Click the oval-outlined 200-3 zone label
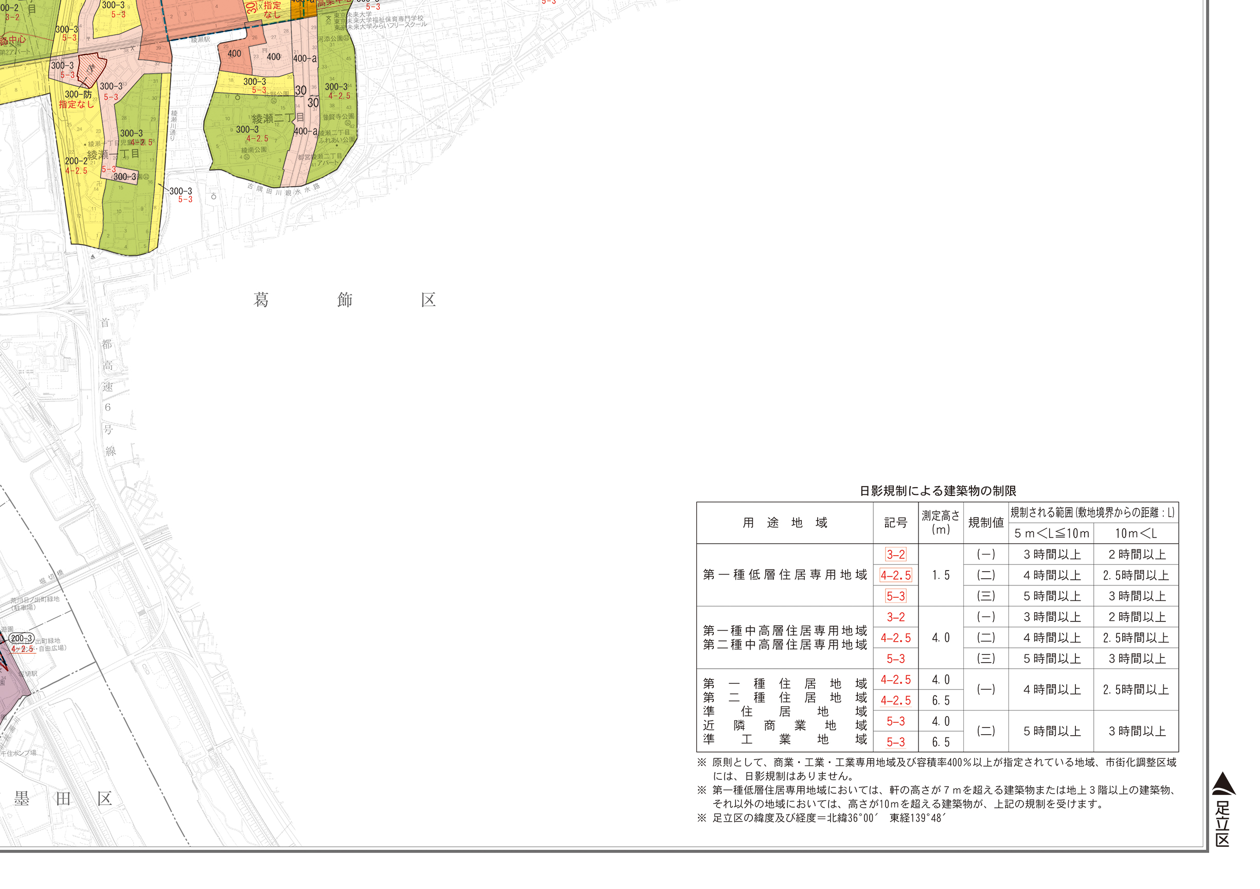This screenshot has width=1260, height=889. [22, 638]
